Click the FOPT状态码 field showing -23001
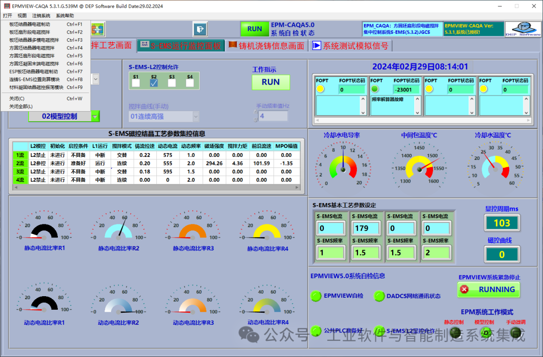 pos(406,90)
